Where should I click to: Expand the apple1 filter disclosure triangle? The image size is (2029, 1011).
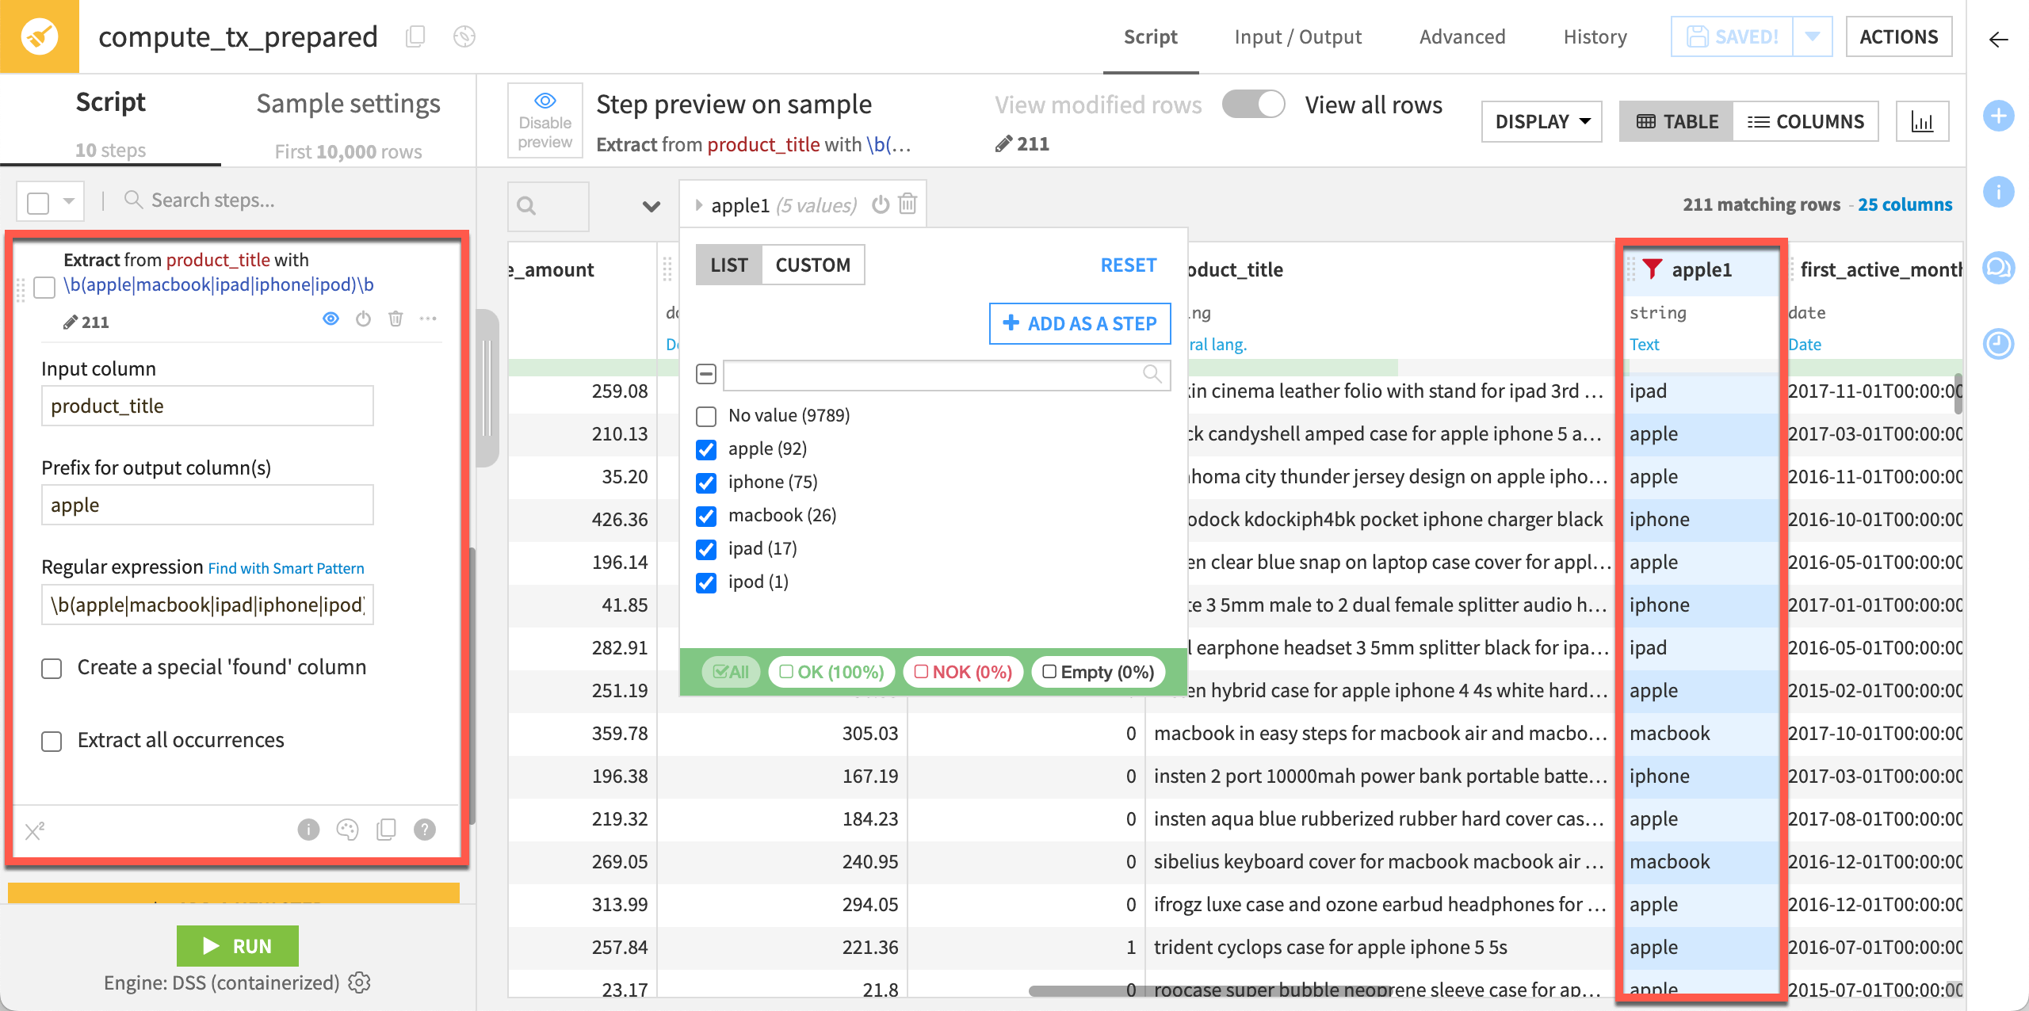(x=700, y=204)
